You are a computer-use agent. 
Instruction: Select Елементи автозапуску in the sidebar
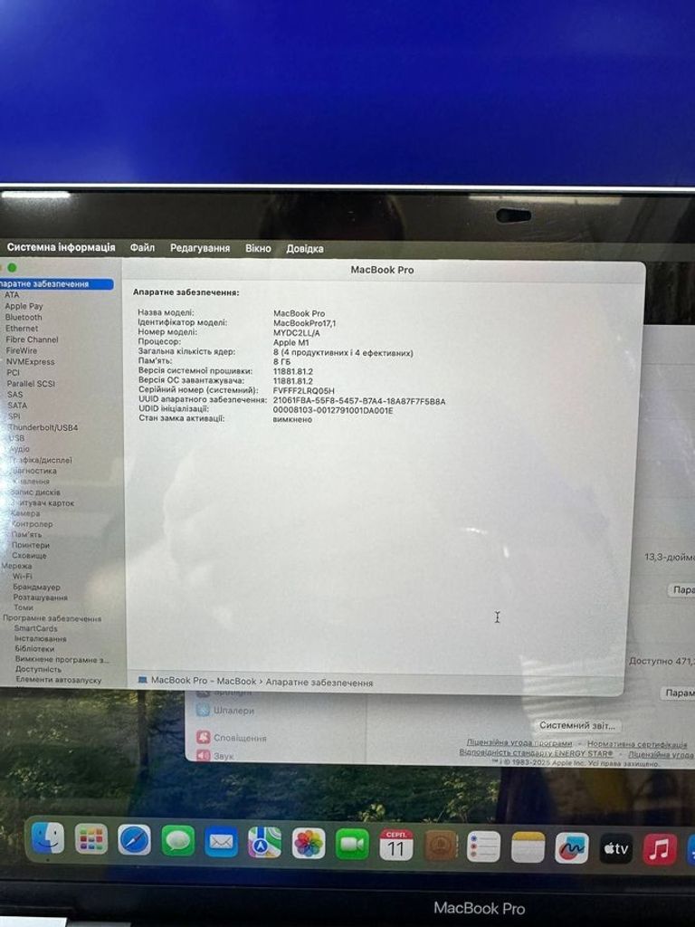point(59,680)
